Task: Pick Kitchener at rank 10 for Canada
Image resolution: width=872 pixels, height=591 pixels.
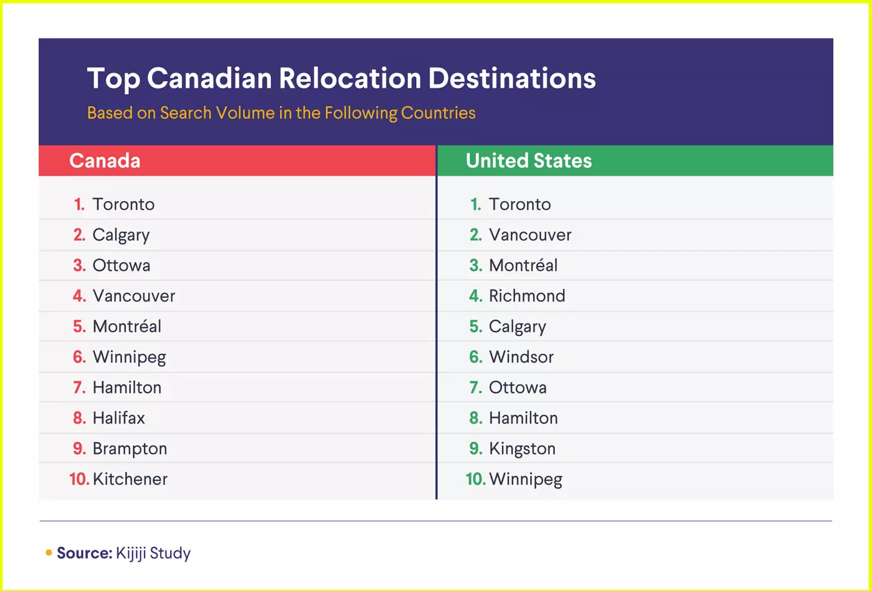Action: tap(130, 479)
